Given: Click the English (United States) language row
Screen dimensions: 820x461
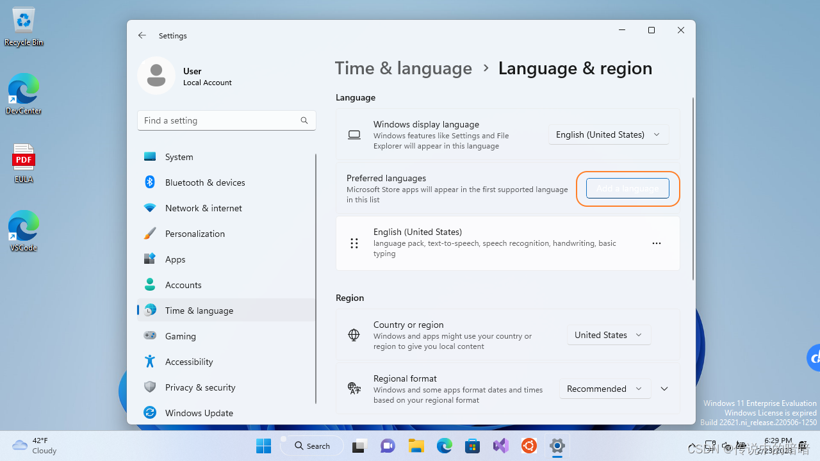Looking at the screenshot, I should pyautogui.click(x=507, y=243).
